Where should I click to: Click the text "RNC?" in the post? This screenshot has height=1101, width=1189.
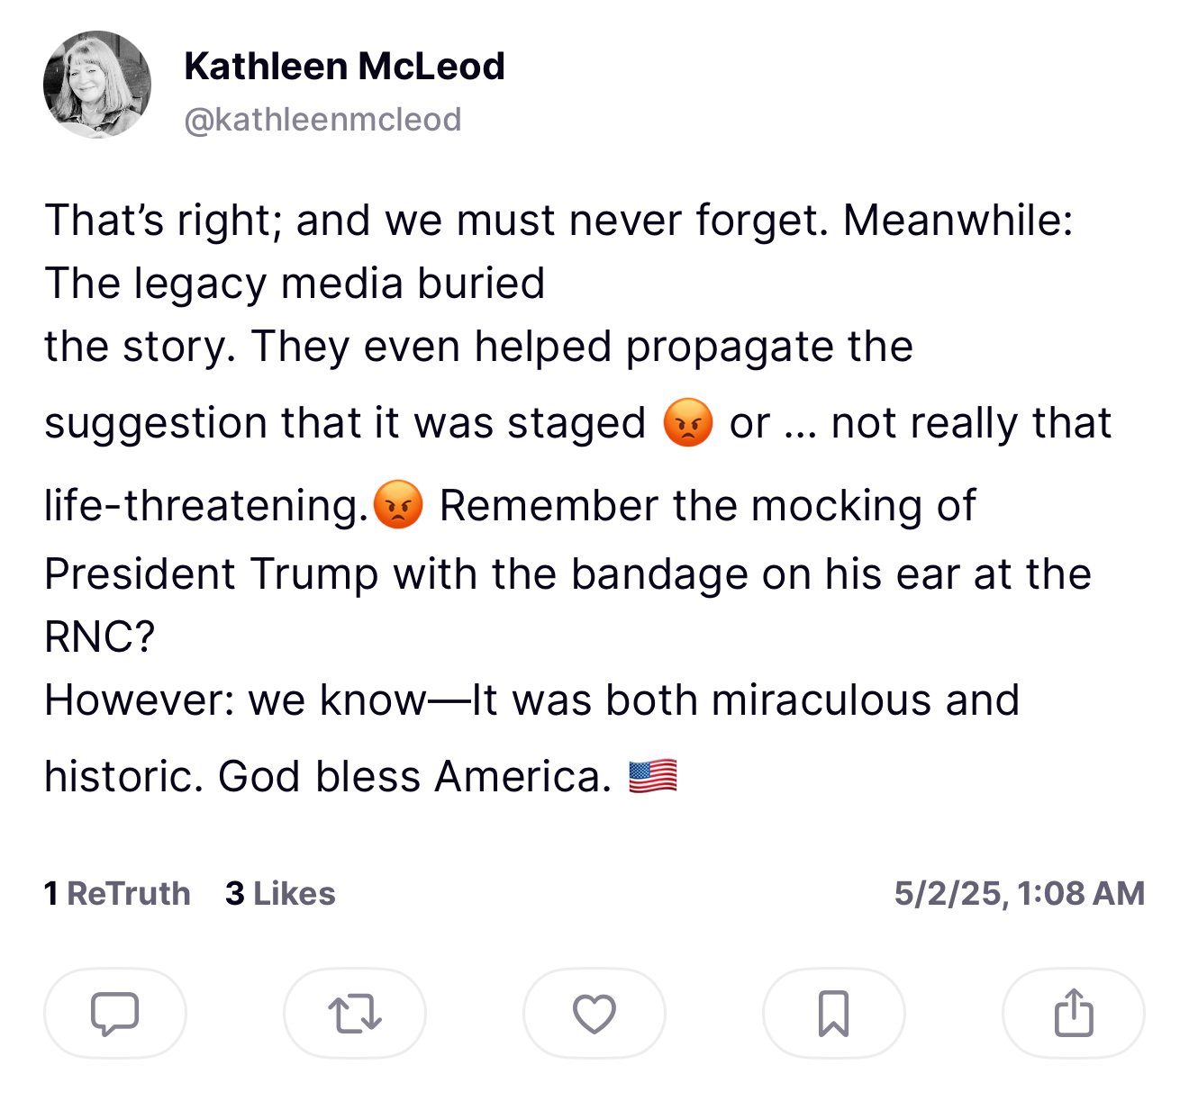(100, 637)
